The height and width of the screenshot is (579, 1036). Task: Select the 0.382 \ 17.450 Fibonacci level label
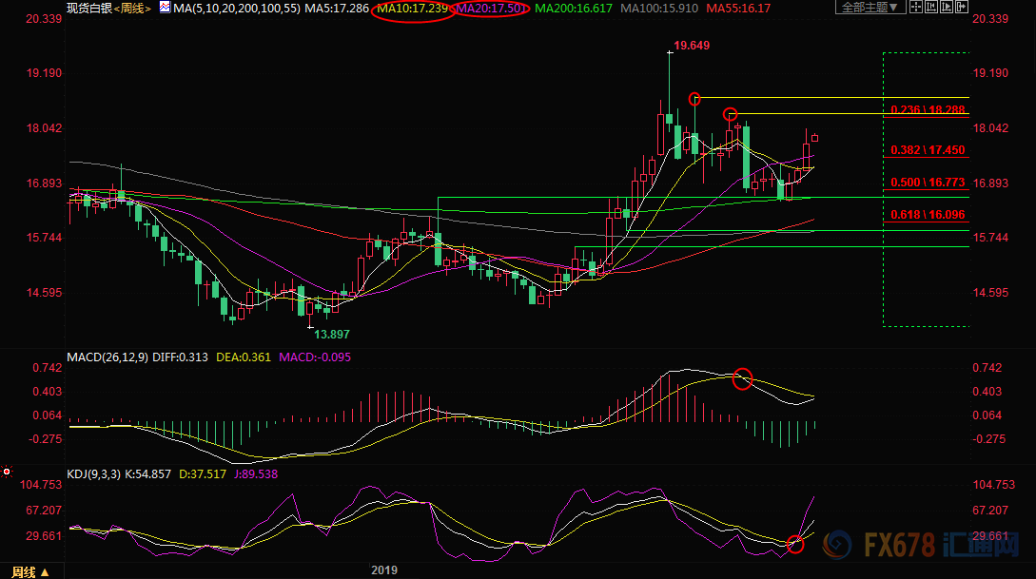[x=928, y=150]
